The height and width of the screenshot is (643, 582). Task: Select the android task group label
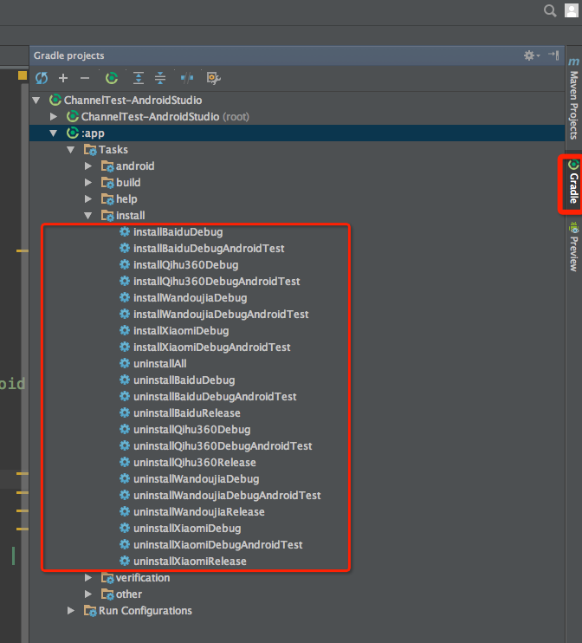[x=135, y=166]
